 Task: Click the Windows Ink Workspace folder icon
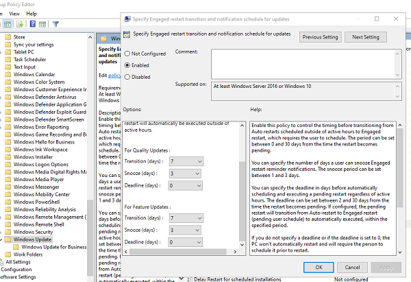[x=8, y=150]
